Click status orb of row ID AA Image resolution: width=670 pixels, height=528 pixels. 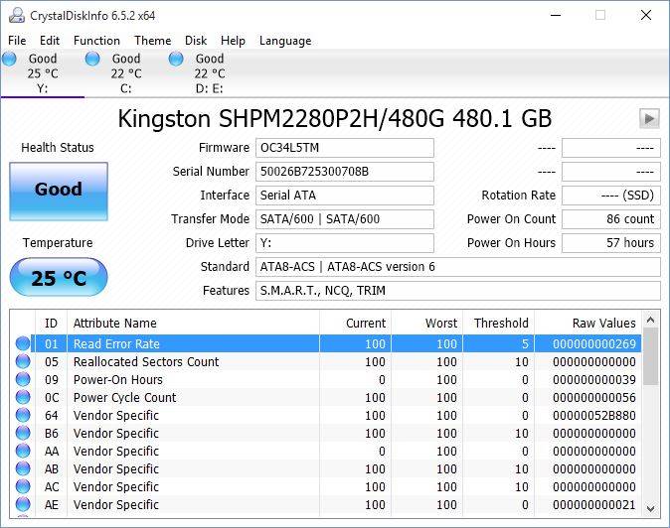coord(23,452)
